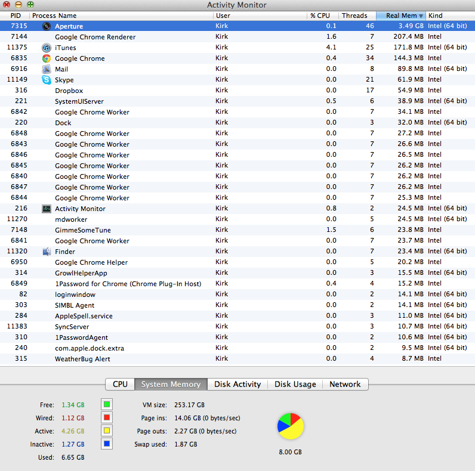The width and height of the screenshot is (475, 471).
Task: Minimize the Activity Monitor window
Action: click(x=18, y=5)
